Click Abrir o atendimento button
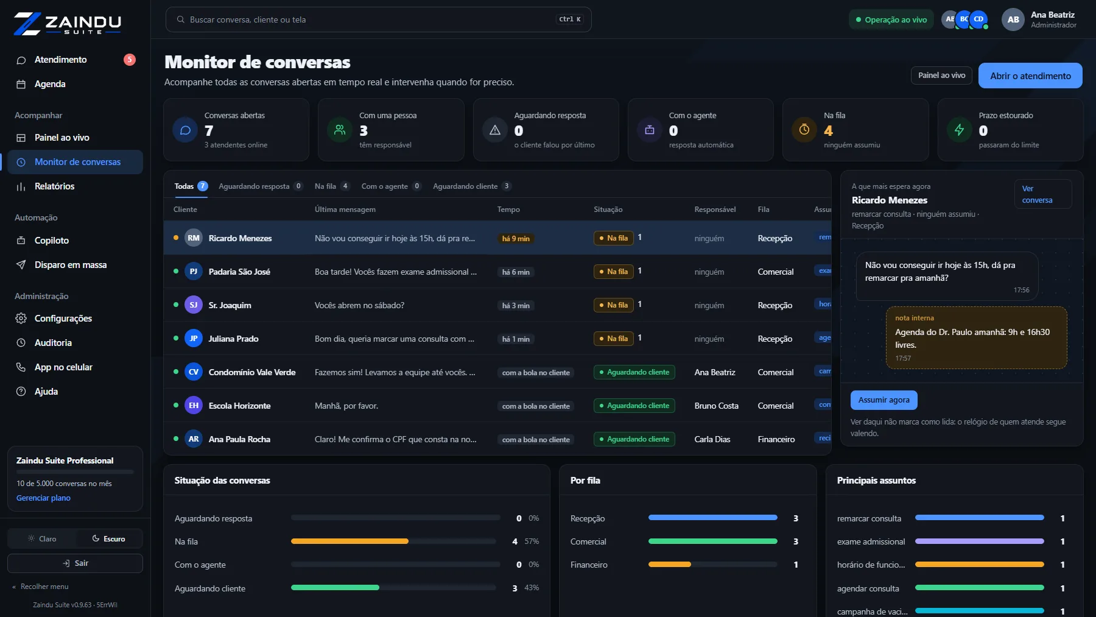1096x617 pixels. pyautogui.click(x=1030, y=76)
